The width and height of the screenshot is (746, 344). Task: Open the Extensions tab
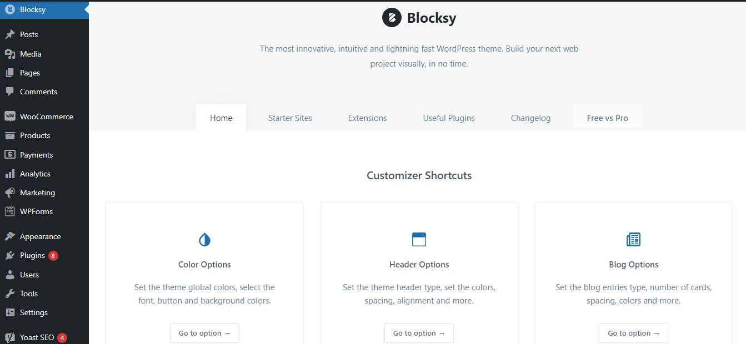(x=367, y=118)
